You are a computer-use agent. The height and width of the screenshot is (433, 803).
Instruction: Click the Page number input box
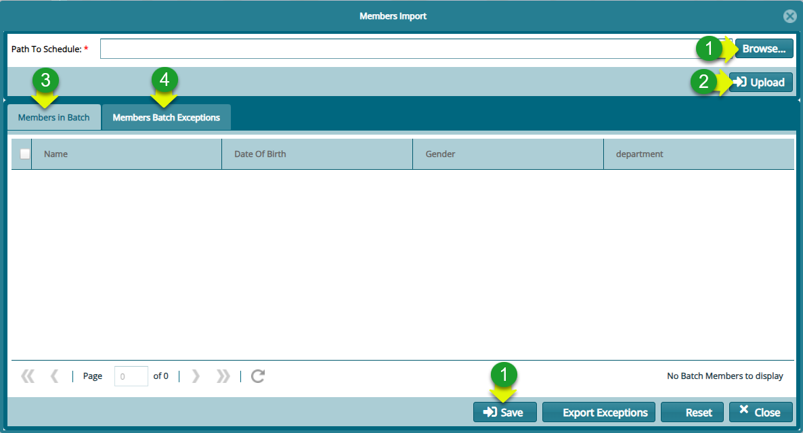point(131,375)
